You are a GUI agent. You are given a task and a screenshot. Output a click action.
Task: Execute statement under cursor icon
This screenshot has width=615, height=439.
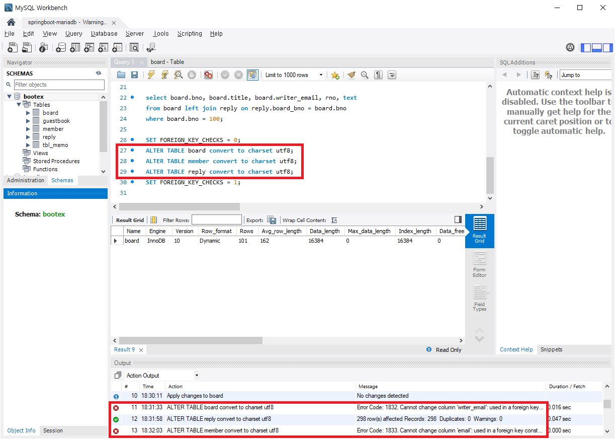click(x=164, y=75)
